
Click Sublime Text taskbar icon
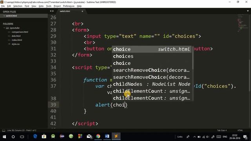tap(116, 136)
